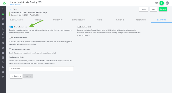Viewport: 172px width, 93px height.
Task: Open the double tags icon below the single tag
Action: (x=3, y=67)
